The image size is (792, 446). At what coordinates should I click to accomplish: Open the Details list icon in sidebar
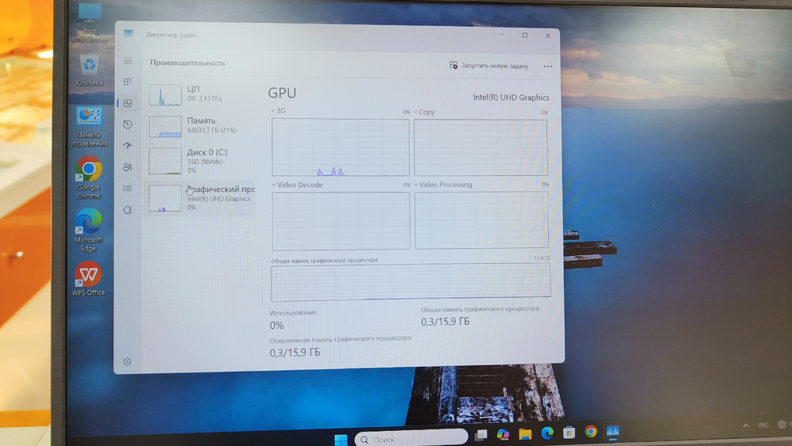[x=128, y=188]
